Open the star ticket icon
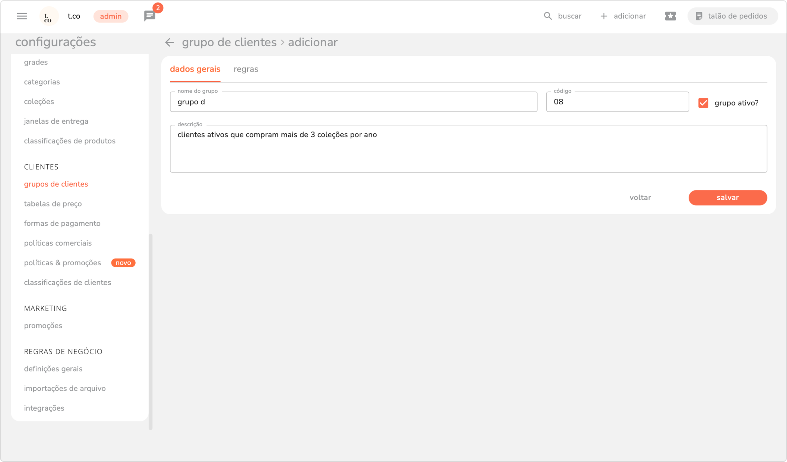The width and height of the screenshot is (787, 462). coord(670,16)
